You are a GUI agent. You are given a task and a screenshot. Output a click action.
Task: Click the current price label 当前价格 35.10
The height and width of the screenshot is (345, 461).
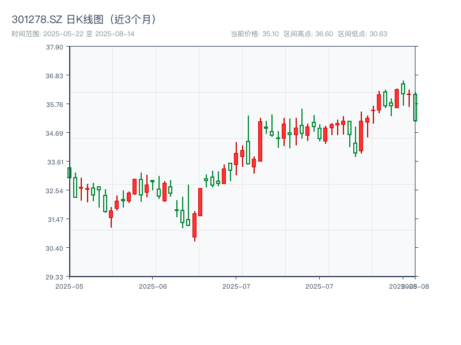pos(254,34)
